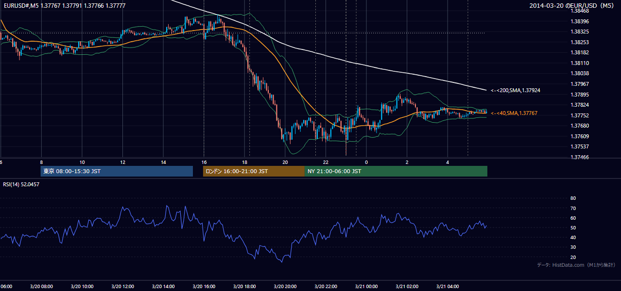
Task: Click the 1.38468 price axis label
Action: click(580, 11)
